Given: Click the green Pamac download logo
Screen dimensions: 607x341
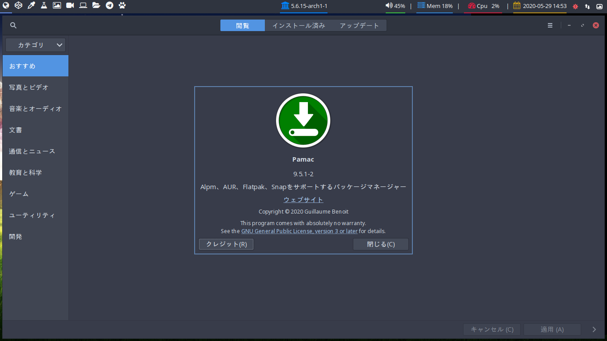Looking at the screenshot, I should 303,120.
